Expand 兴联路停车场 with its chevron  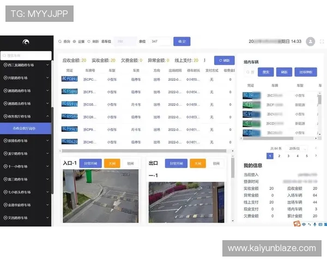tap(47, 78)
